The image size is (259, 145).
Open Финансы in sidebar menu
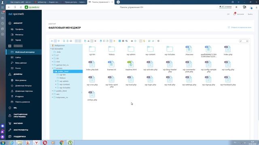pyautogui.click(x=19, y=35)
